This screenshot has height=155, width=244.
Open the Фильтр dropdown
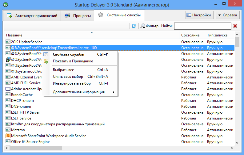[x=150, y=26]
